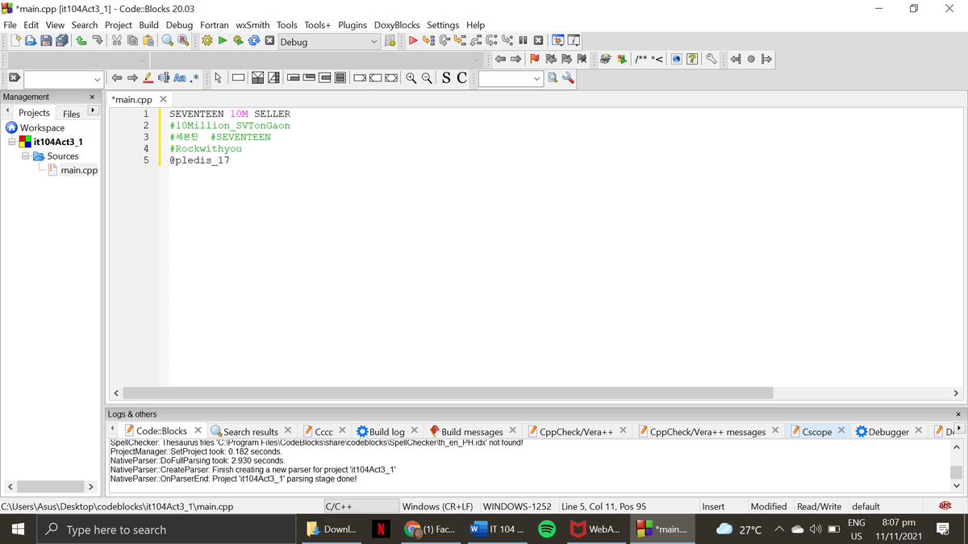Click the S source toolbar icon
Viewport: 968px width, 544px height.
coord(446,78)
